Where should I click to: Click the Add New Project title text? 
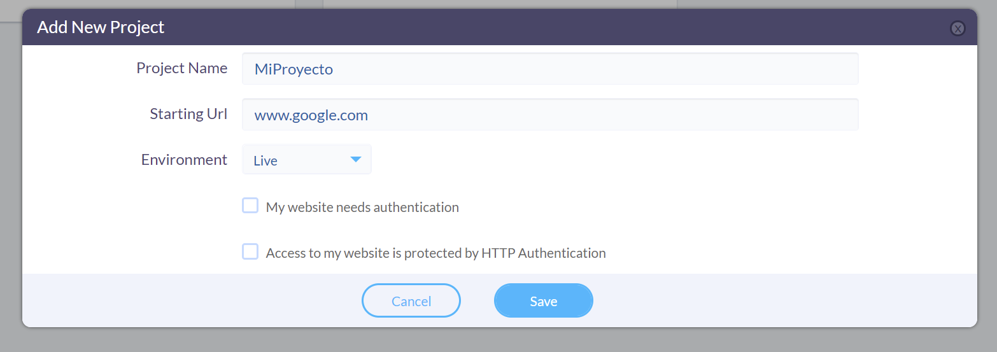[x=101, y=27]
